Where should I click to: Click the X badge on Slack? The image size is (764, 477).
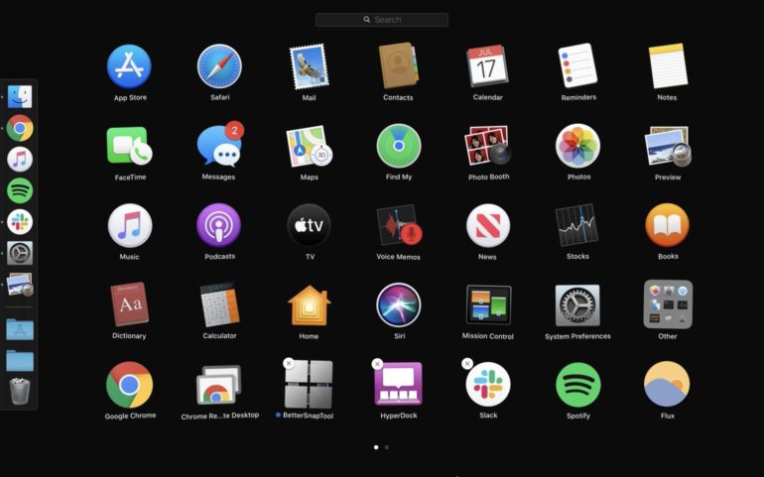tap(467, 364)
